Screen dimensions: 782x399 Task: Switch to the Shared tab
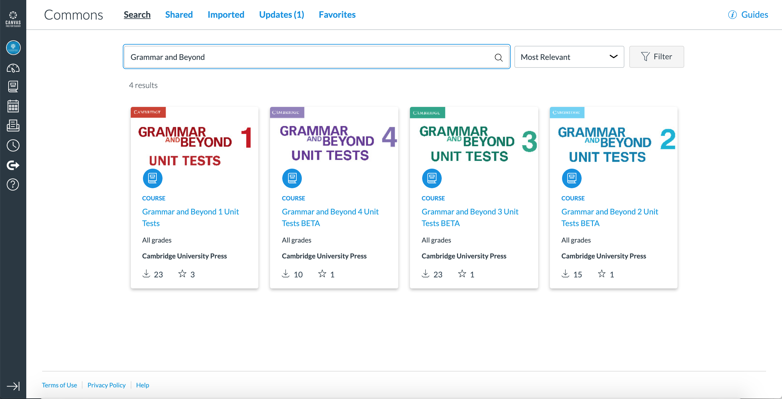[179, 14]
